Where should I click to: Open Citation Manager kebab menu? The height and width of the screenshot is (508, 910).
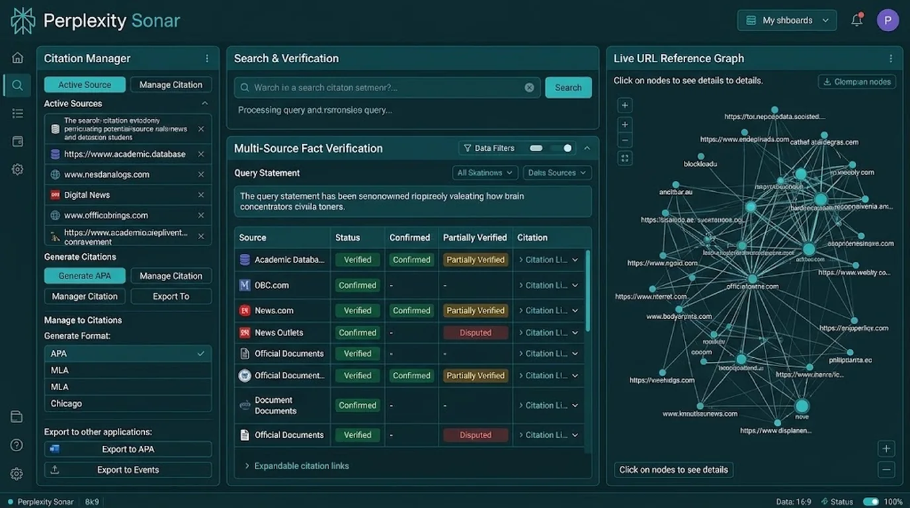tap(207, 59)
